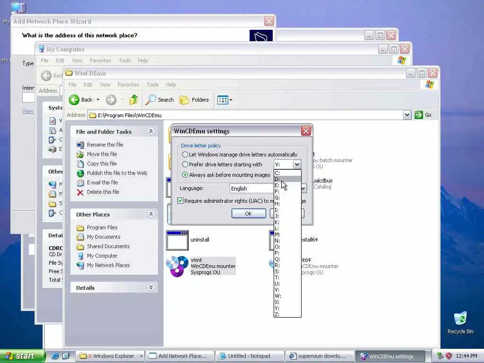Image resolution: width=484 pixels, height=363 pixels.
Task: Go Back in WinCDEmu explorer toolbar
Action: tap(80, 100)
